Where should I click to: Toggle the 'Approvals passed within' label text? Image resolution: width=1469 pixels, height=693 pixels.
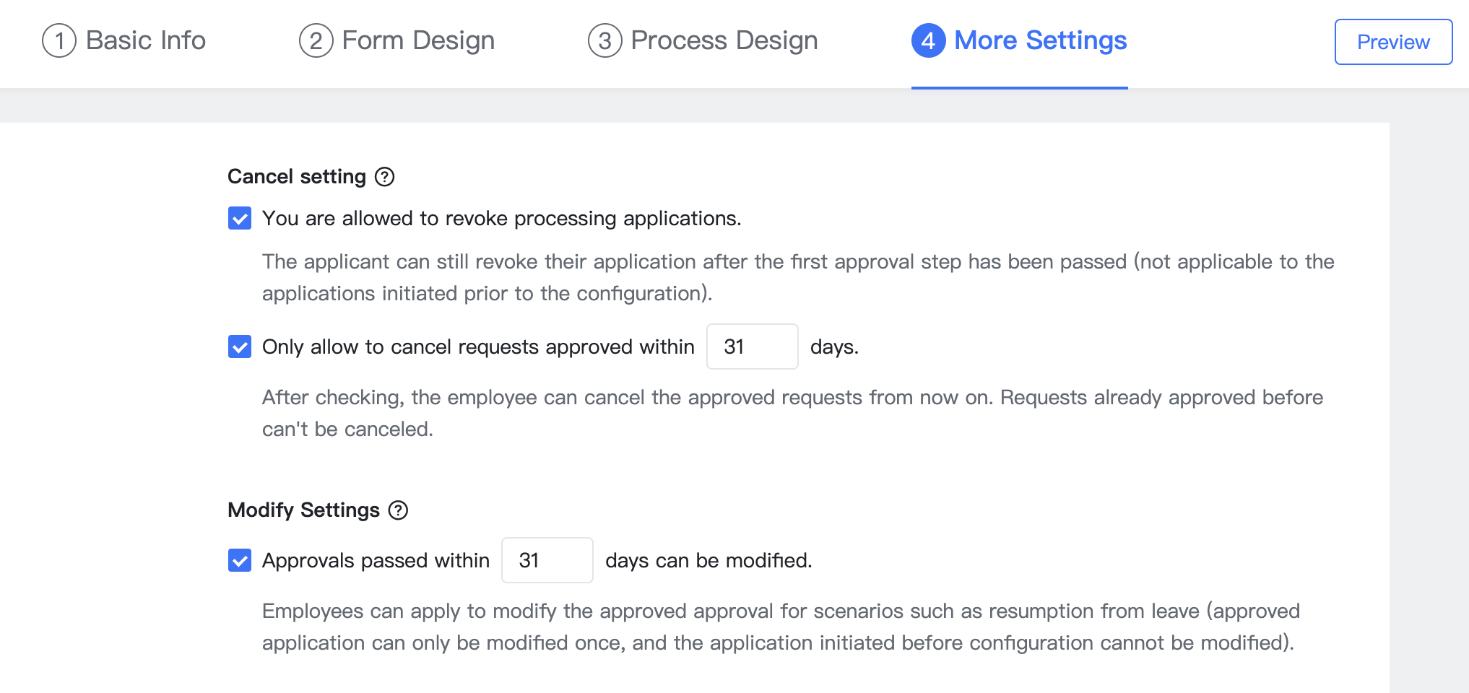coord(376,560)
